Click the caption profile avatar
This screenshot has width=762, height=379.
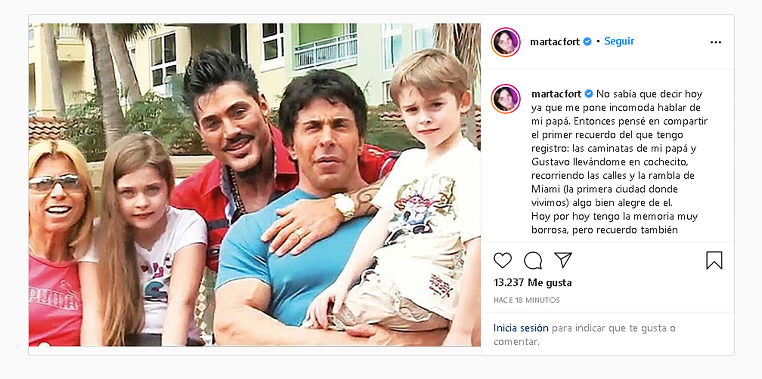[x=506, y=99]
